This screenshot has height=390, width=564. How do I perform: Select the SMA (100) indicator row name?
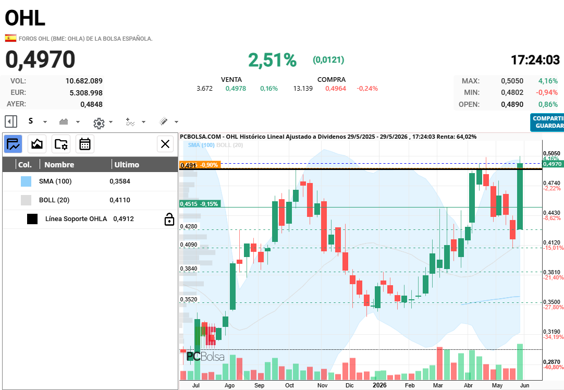(x=55, y=181)
